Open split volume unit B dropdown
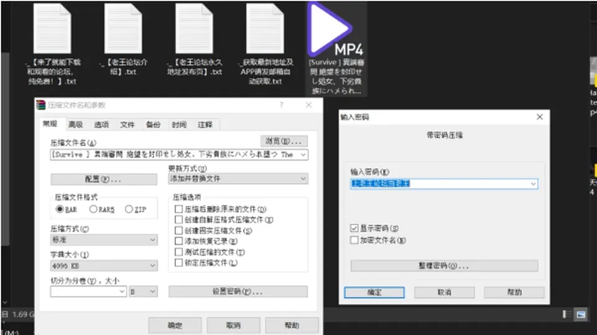 click(x=143, y=292)
